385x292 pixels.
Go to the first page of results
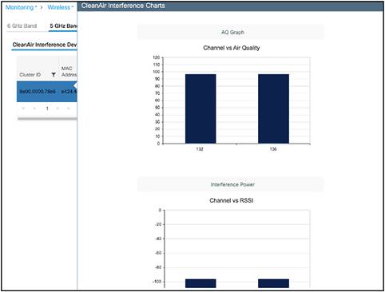[23, 109]
